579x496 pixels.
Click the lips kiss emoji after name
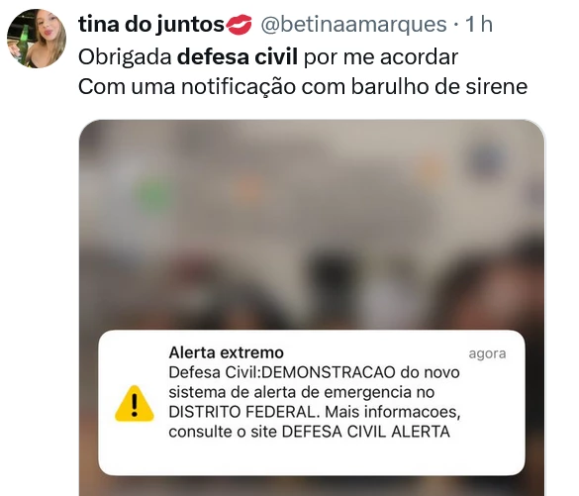tap(239, 25)
